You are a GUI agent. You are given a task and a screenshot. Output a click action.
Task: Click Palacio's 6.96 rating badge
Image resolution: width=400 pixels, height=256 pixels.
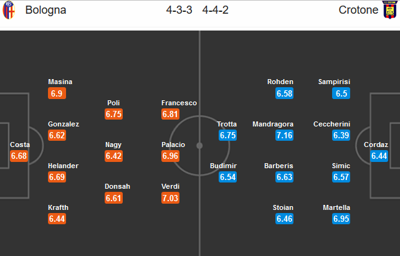pos(171,156)
